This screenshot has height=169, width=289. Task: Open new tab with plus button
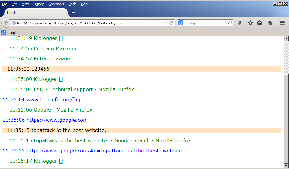point(73,13)
